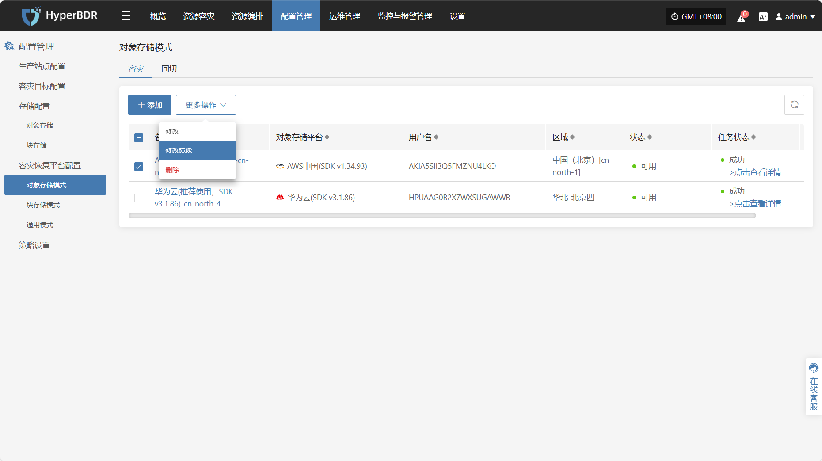
Task: Click 华为云(SDK v3.1.86) platform text
Action: pyautogui.click(x=321, y=198)
